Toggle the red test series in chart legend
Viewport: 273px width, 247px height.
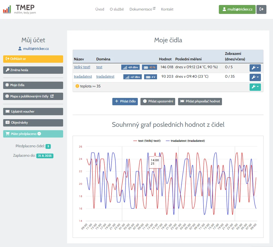[x=147, y=141]
